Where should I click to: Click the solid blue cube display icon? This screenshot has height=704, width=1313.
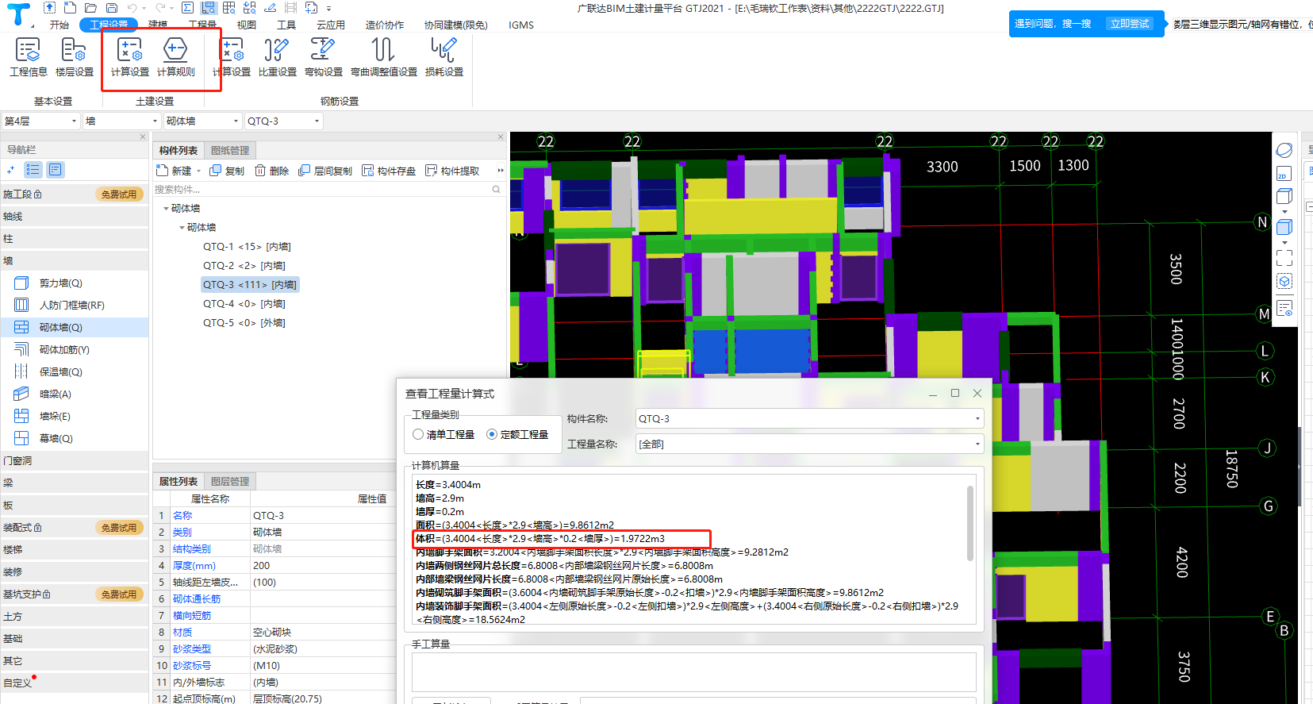(1284, 227)
